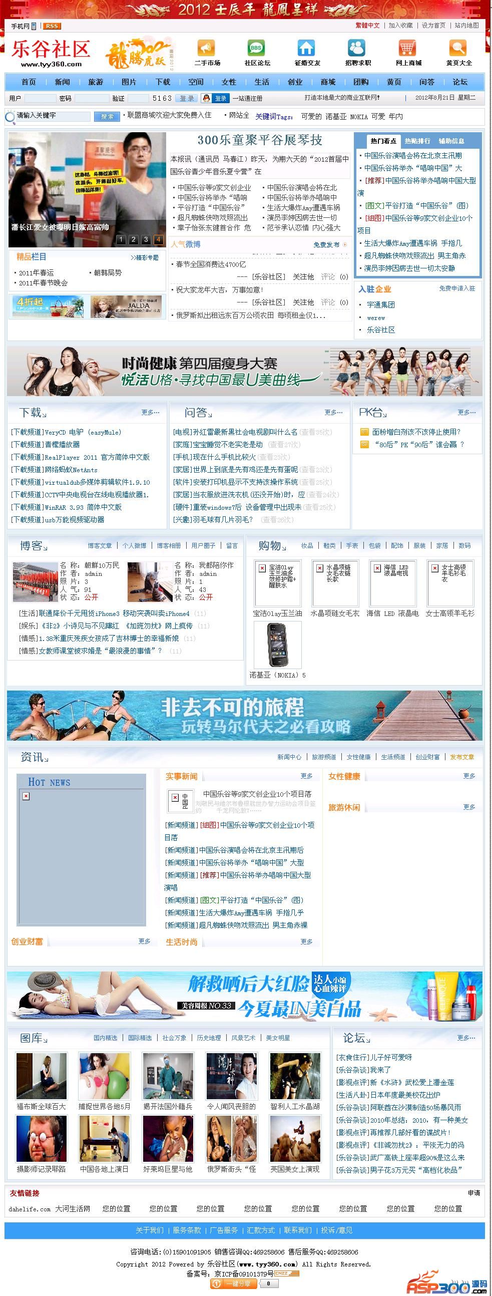
Task: Open 首页 in the main navigation
Action: click(29, 82)
